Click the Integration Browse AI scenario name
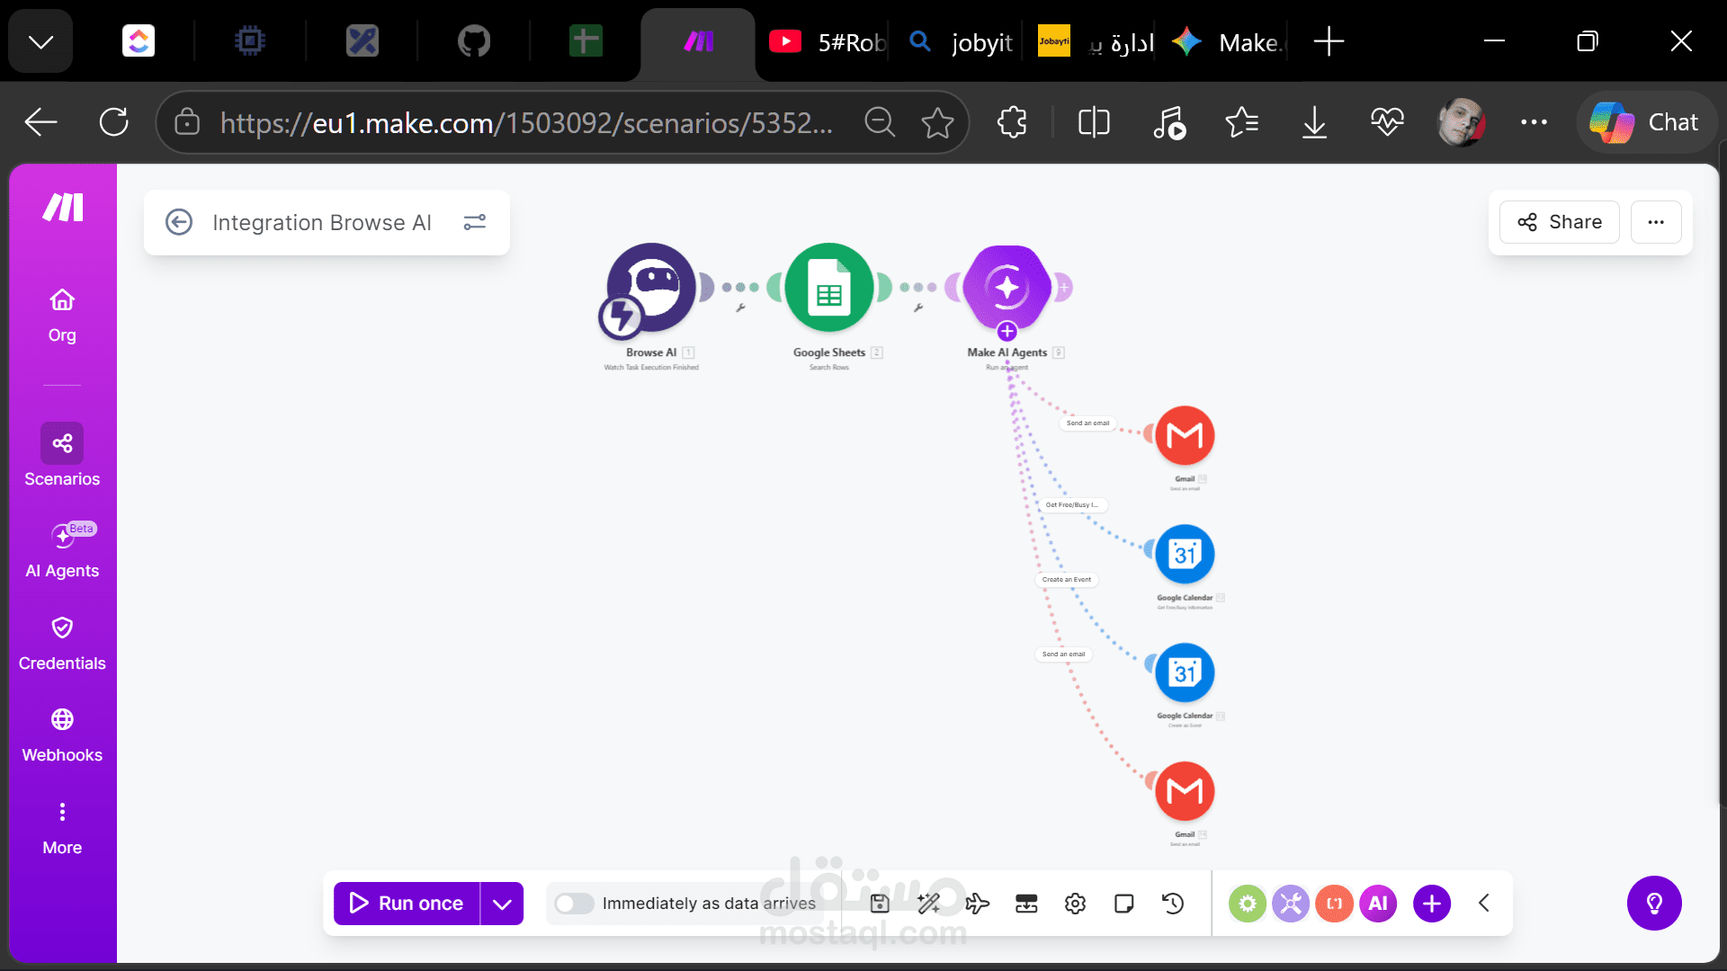The height and width of the screenshot is (971, 1727). (x=322, y=222)
